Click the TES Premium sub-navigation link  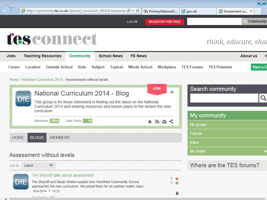[220, 67]
